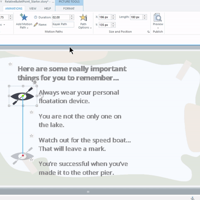Decrease the Y value with down arrow
Screen dimensions: 200x200
pos(113,26)
